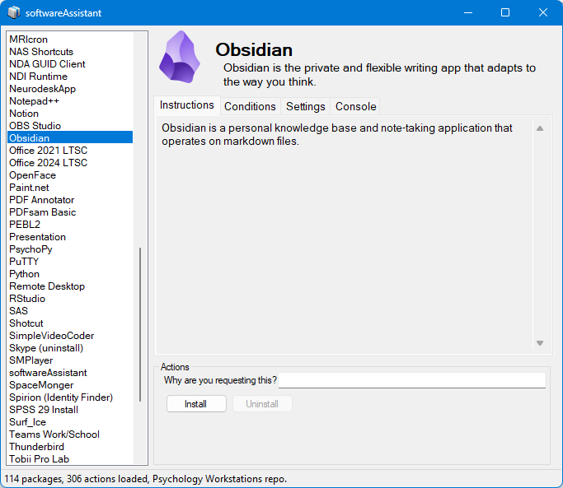Click the Obsidian heading title
Screen dimensions: 563x488
(x=254, y=49)
